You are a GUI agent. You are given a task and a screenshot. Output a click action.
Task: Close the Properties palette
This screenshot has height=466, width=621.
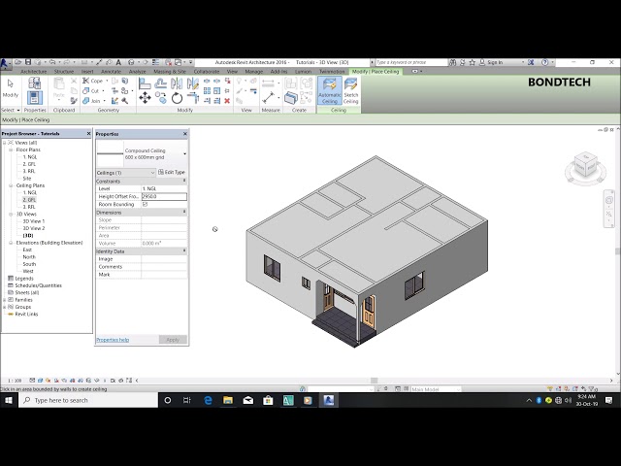[185, 134]
